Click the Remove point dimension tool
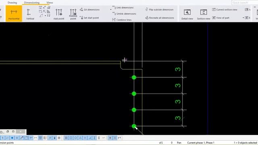 (73, 14)
